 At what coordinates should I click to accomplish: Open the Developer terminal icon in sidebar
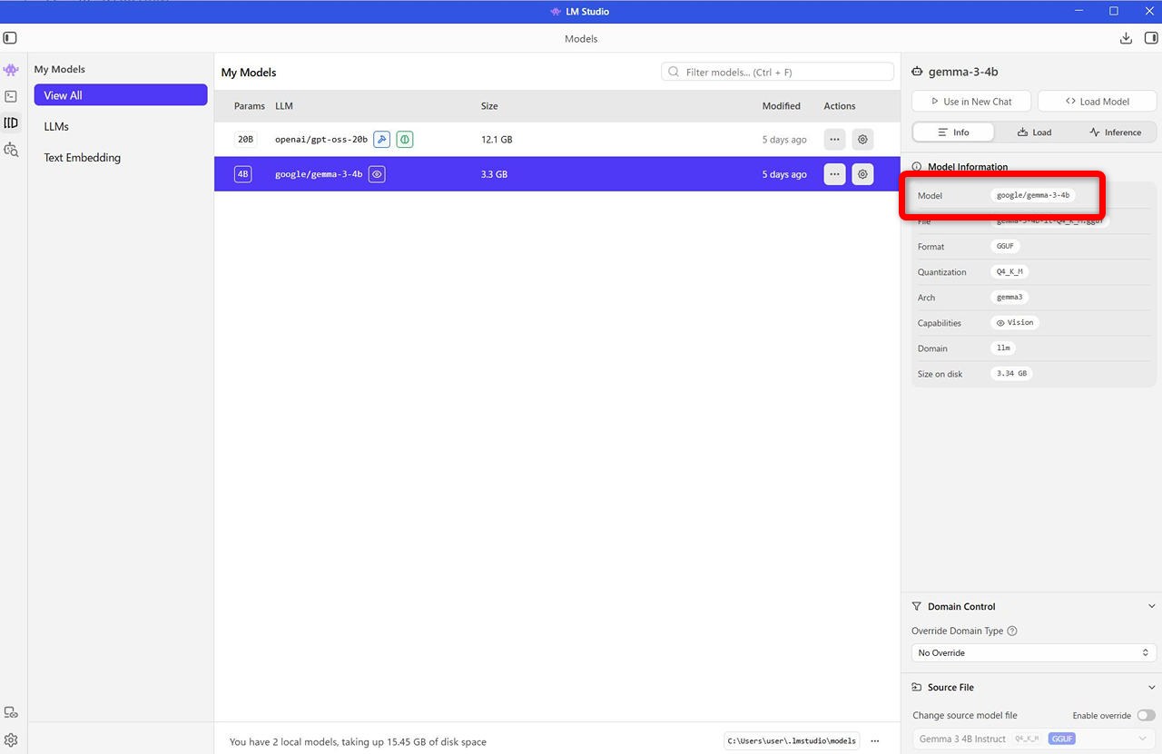tap(11, 96)
